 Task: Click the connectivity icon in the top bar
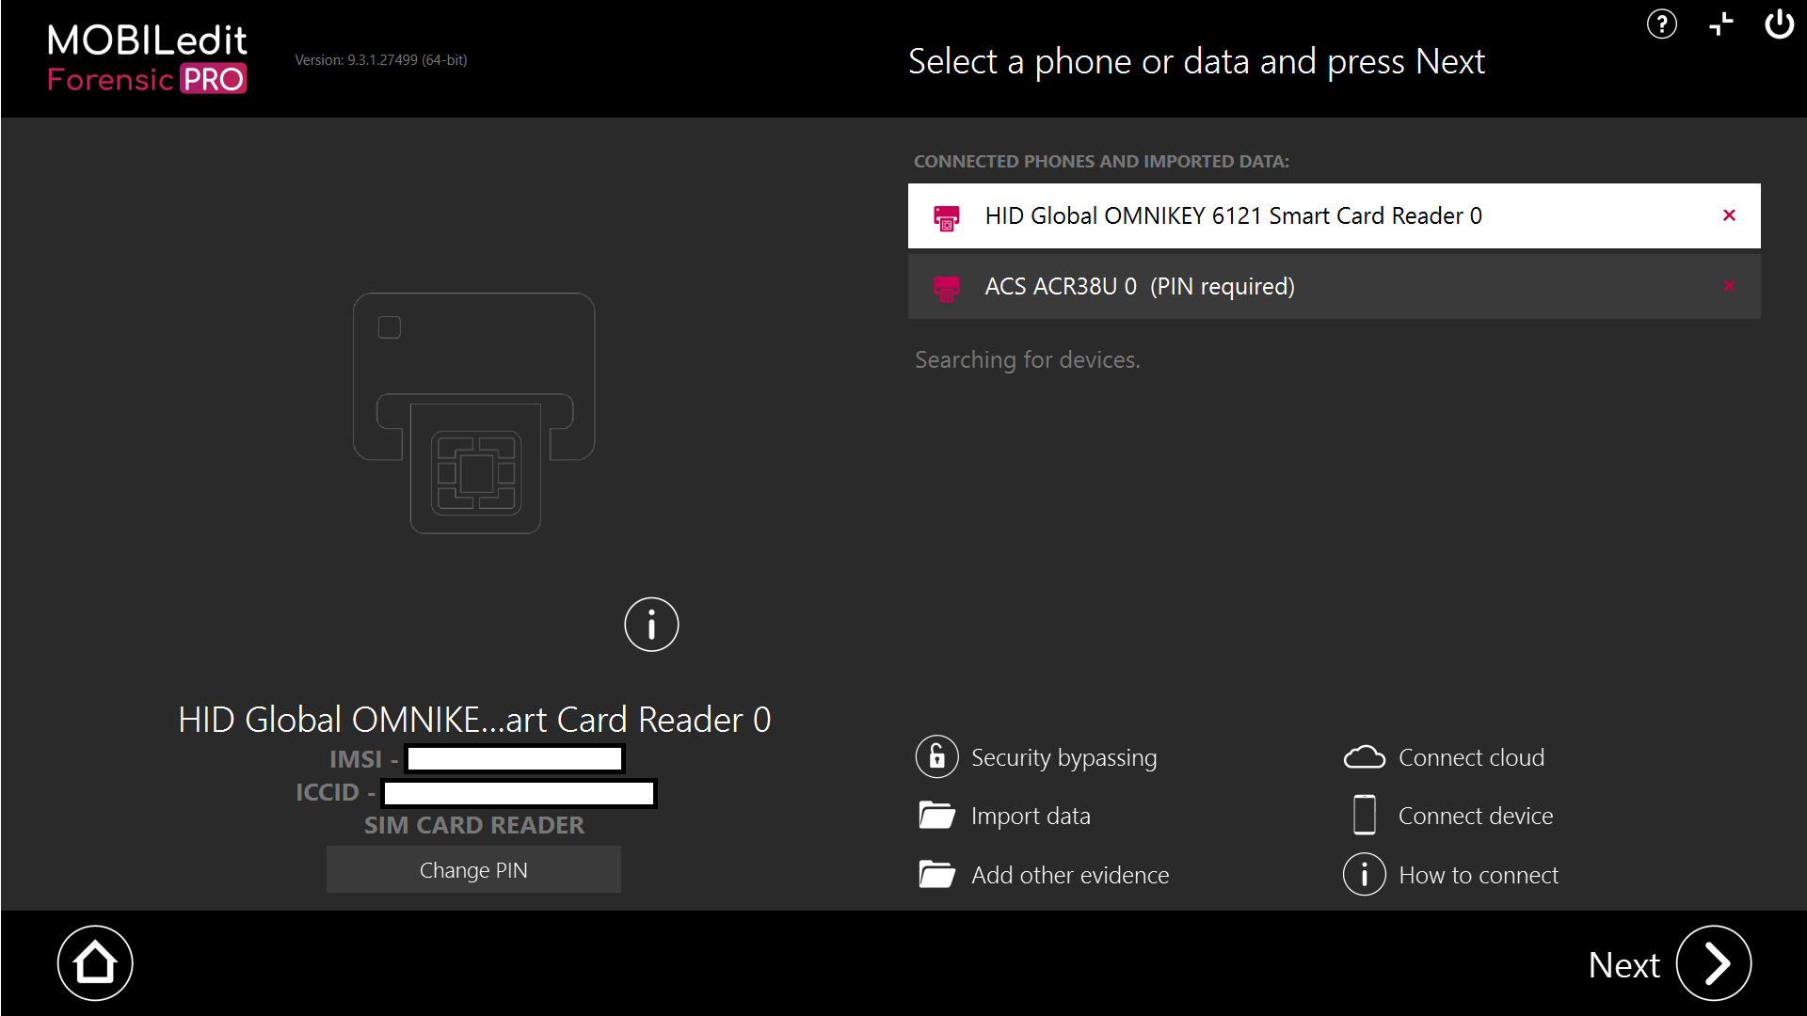coord(1721,24)
